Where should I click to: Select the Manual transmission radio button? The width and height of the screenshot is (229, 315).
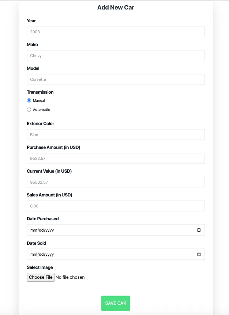point(29,100)
